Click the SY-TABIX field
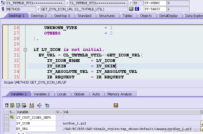The image size is (203, 134). [x=155, y=9]
